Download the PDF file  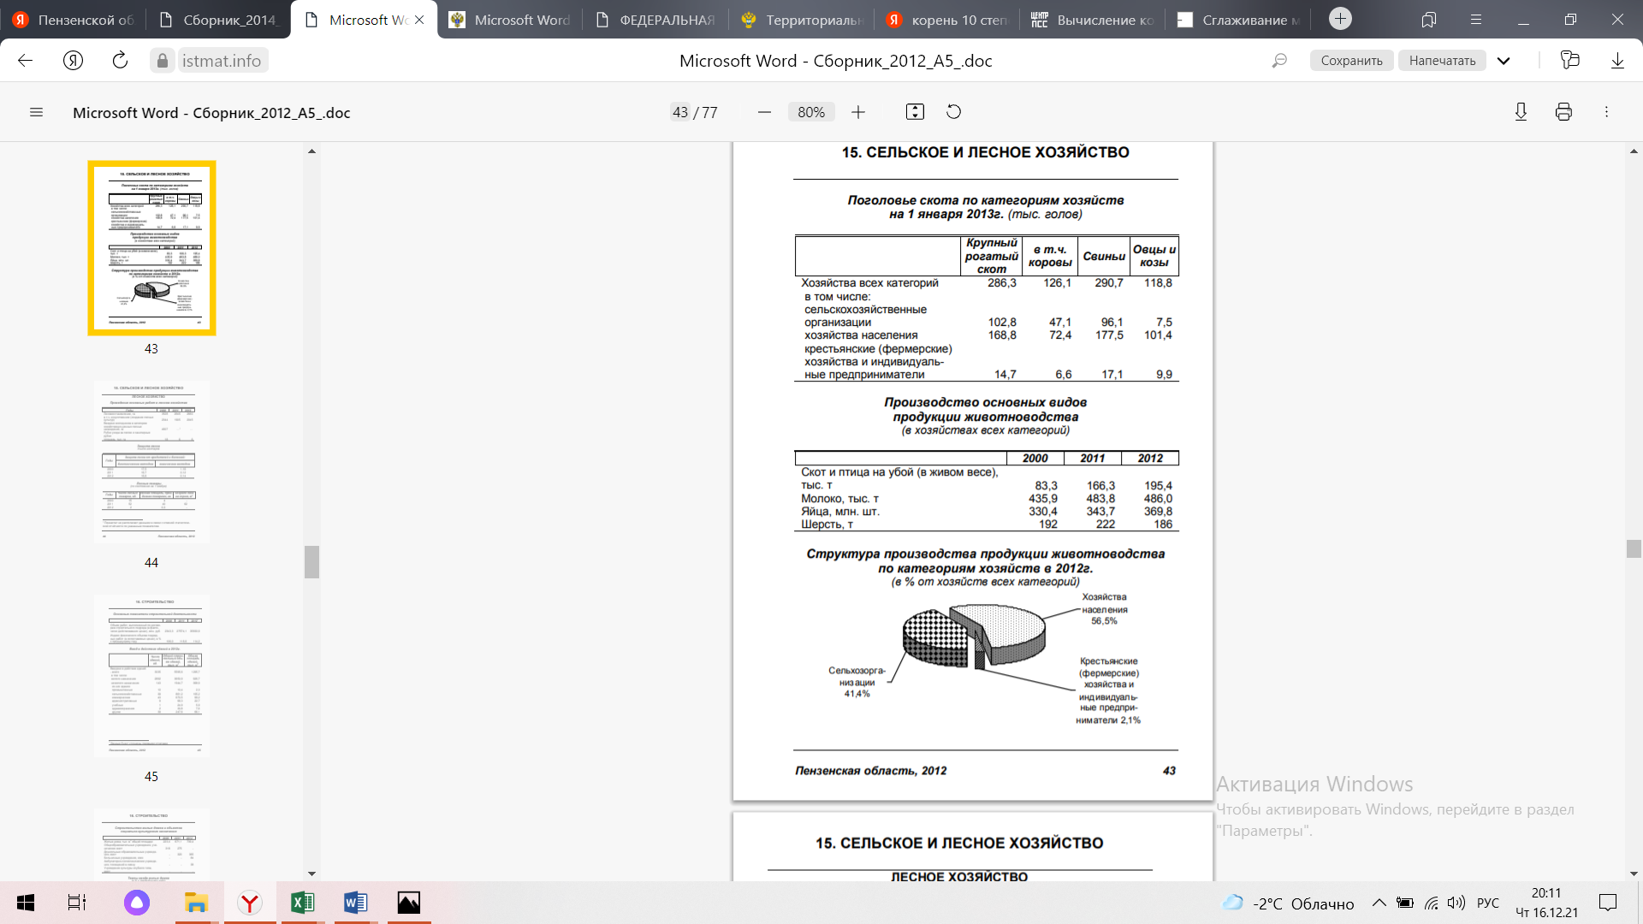pos(1521,112)
